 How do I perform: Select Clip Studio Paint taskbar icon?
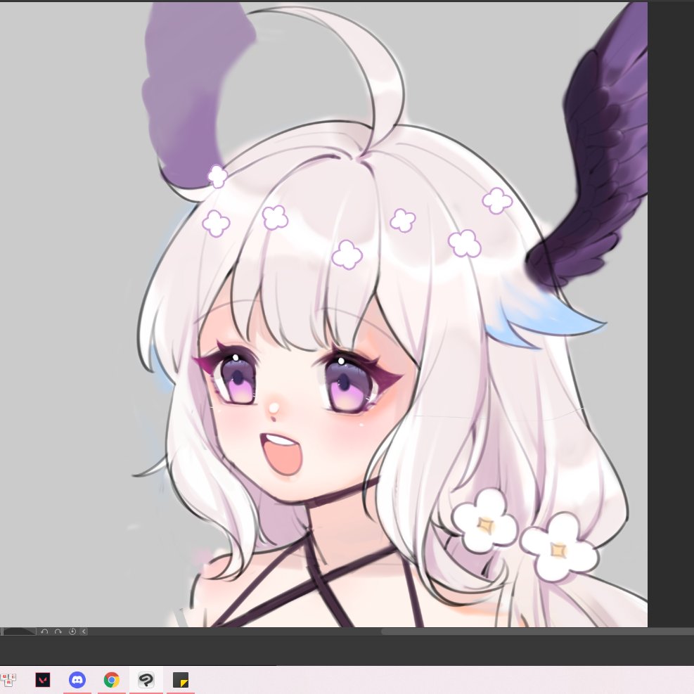coord(146,680)
